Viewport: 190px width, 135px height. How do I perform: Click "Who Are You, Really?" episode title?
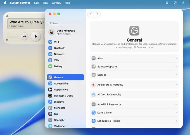coord(27,22)
